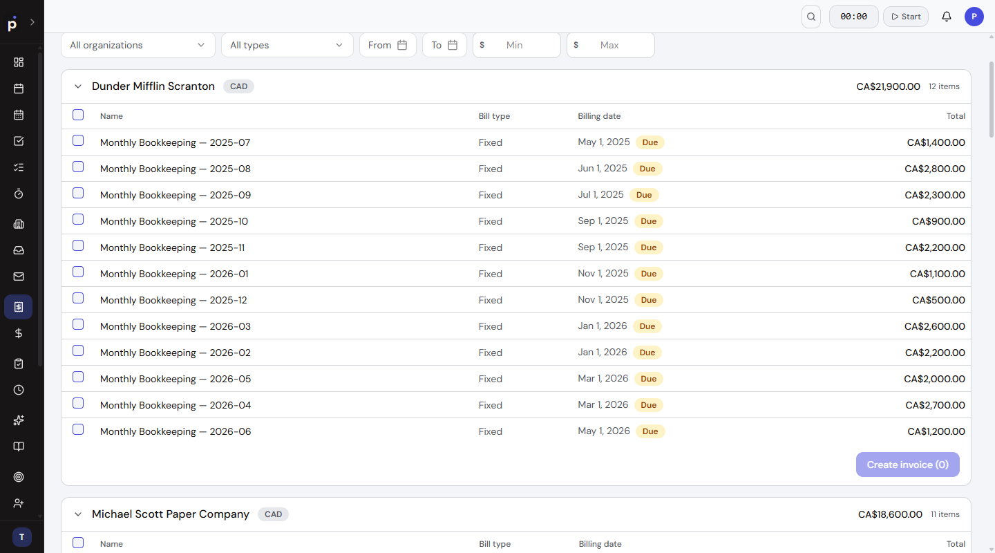Select all Dunder Mifflin Scranton items checkbox
The width and height of the screenshot is (995, 553).
(78, 115)
